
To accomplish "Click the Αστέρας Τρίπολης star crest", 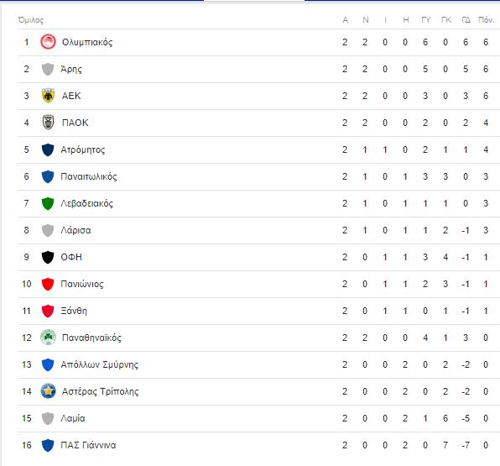I will click(x=48, y=391).
